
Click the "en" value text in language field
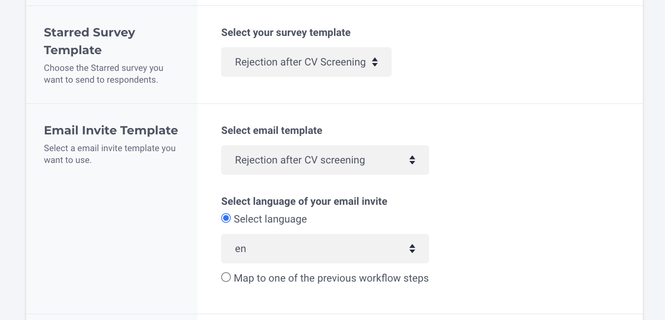pyautogui.click(x=240, y=249)
